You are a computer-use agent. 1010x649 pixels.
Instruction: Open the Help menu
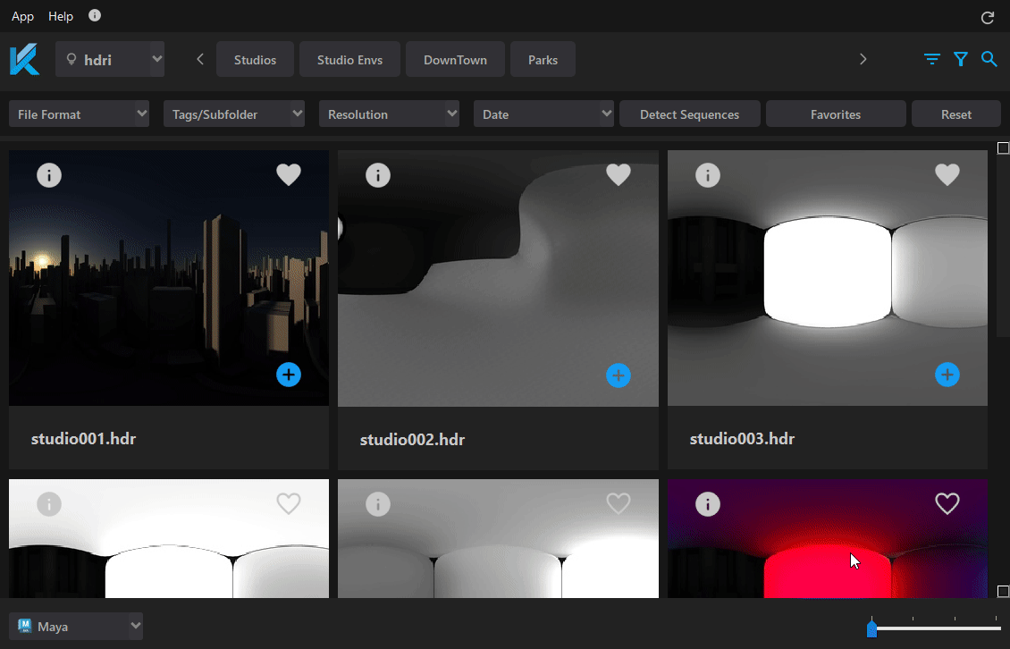[x=61, y=16]
